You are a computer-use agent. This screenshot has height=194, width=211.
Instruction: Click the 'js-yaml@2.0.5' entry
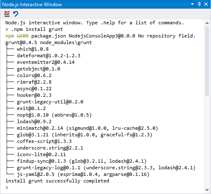pyautogui.click(x=35, y=174)
